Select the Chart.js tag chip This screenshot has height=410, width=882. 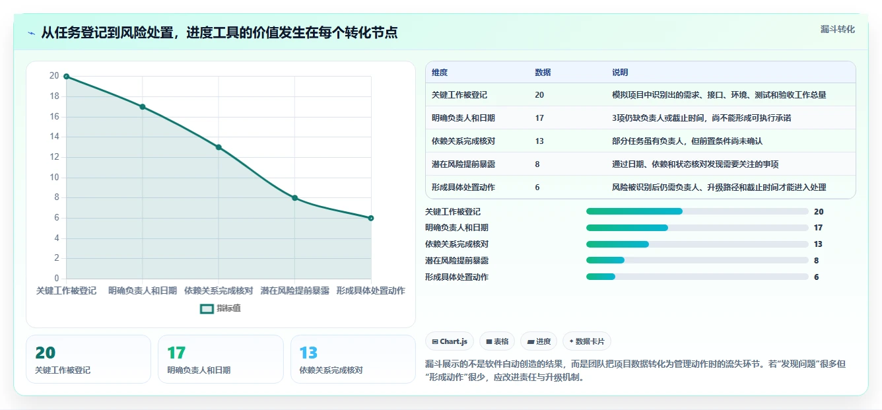450,341
